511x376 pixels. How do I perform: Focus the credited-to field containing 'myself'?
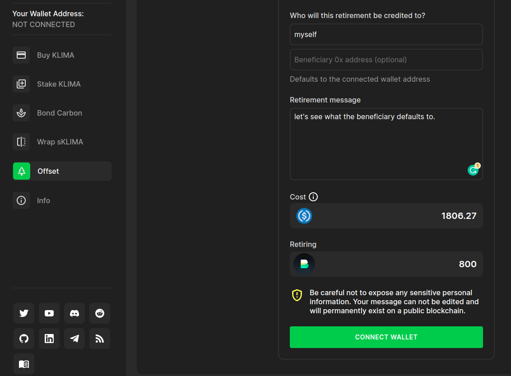click(386, 34)
